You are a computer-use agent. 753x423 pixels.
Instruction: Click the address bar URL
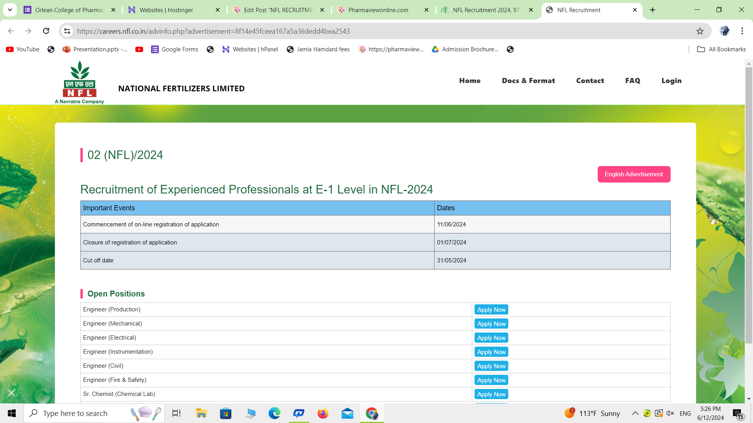[213, 31]
